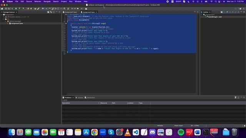Screen dimensions: 246x138
Task: Open the Quick Access search icon
Action: pos(236,8)
